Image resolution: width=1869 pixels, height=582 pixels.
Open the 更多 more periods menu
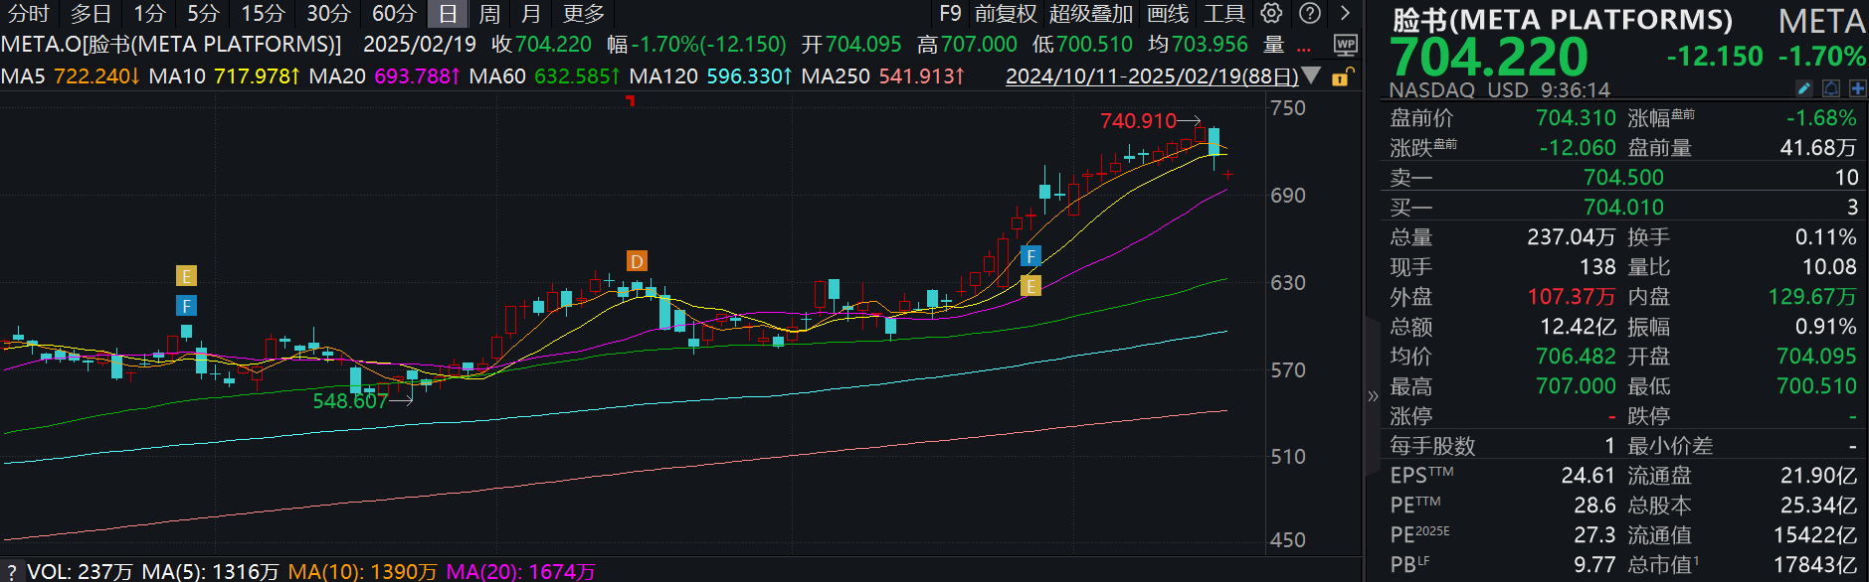[x=583, y=14]
